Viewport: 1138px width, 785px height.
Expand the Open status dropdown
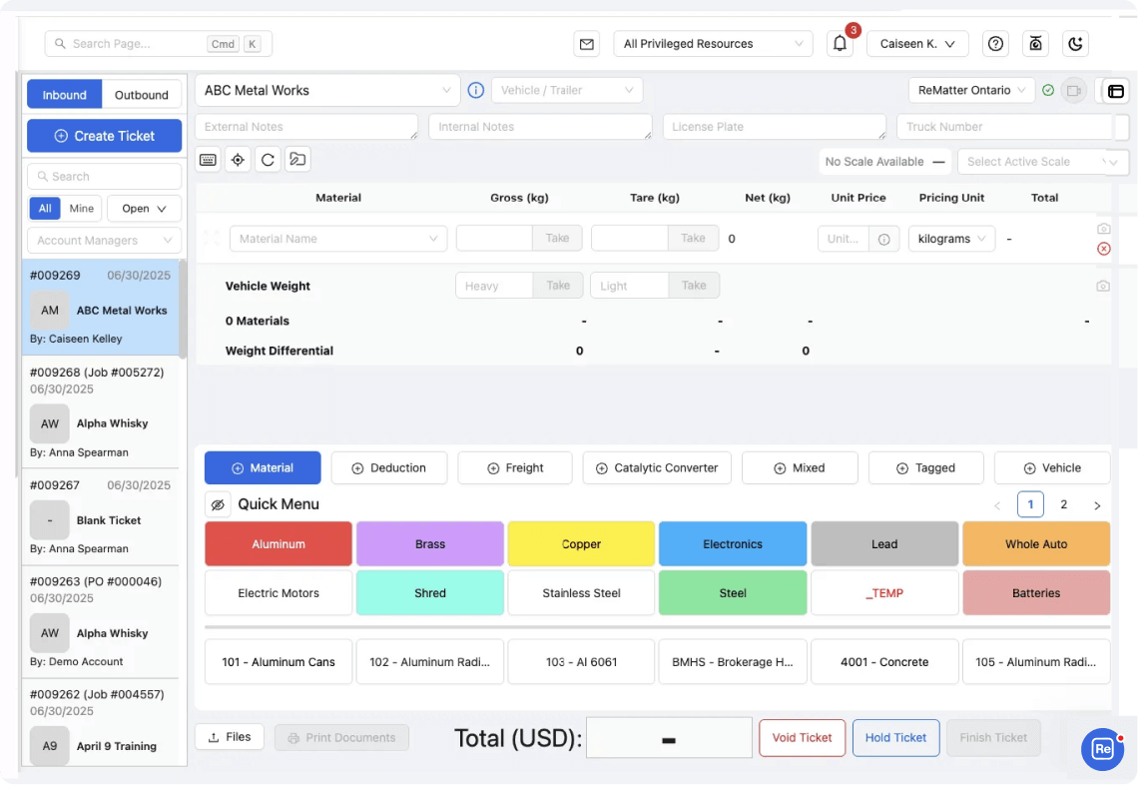(x=144, y=208)
